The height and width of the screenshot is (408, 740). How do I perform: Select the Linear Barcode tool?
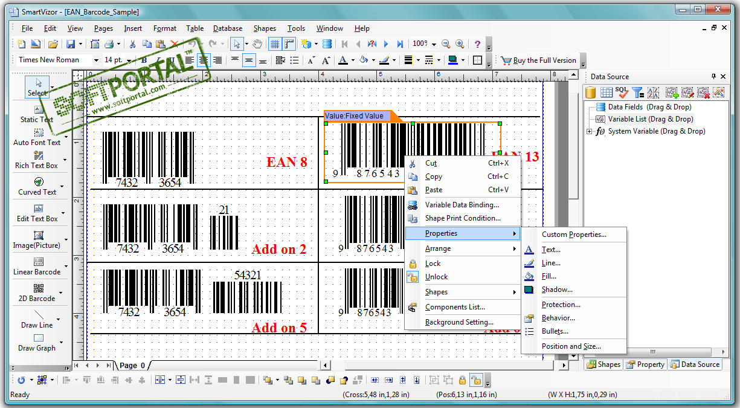coord(37,267)
